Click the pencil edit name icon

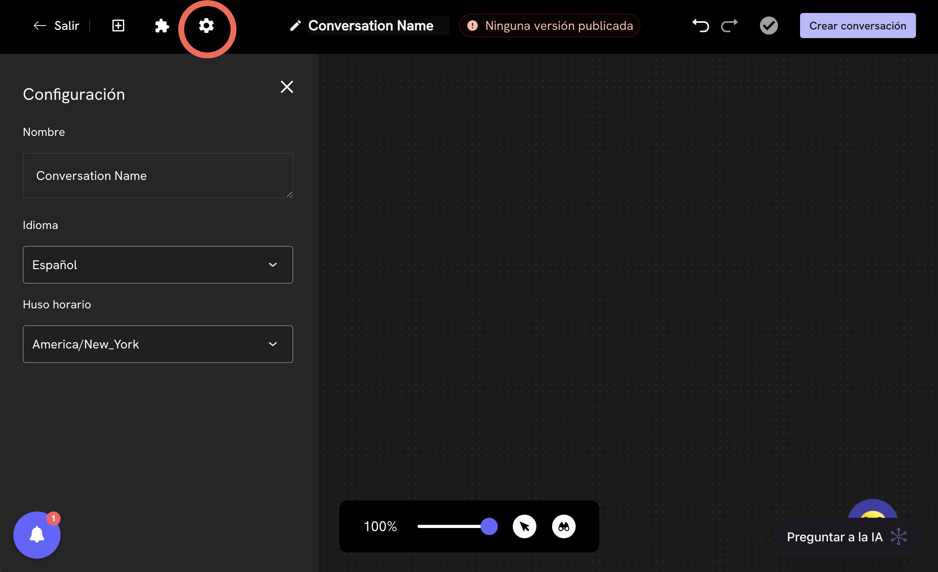[295, 26]
